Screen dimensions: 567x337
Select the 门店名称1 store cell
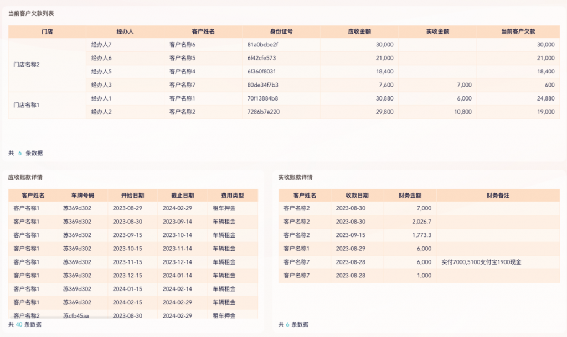click(27, 105)
